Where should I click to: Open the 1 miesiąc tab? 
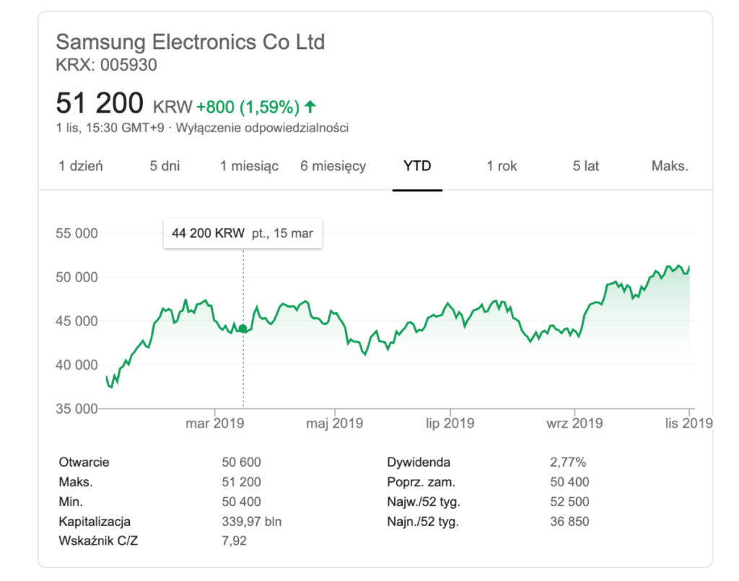249,166
